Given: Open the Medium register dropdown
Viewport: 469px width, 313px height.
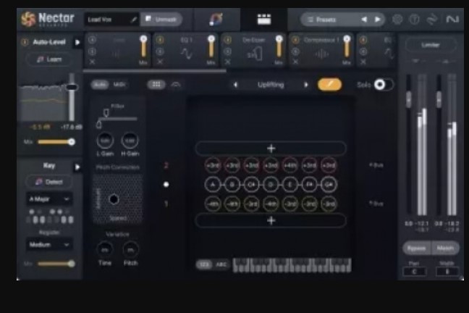Looking at the screenshot, I should pos(49,245).
